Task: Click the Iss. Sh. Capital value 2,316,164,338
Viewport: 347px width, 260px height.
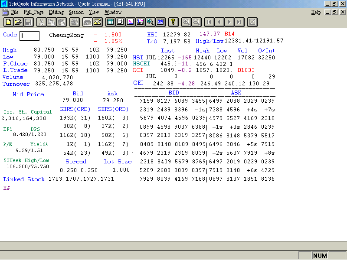Action: point(24,118)
